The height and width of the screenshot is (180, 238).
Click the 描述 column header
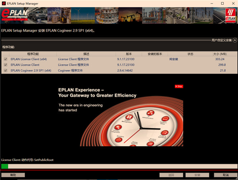pos(86,54)
